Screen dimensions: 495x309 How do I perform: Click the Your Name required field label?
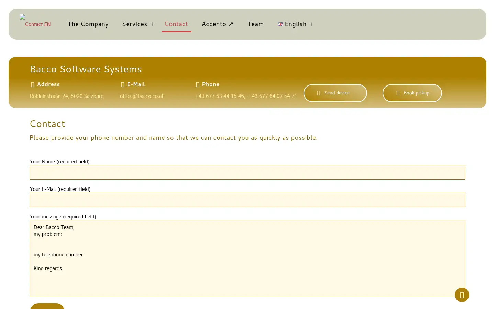[60, 162]
